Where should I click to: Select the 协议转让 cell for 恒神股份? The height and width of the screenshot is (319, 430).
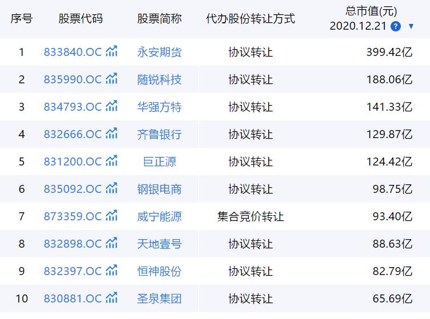click(250, 271)
